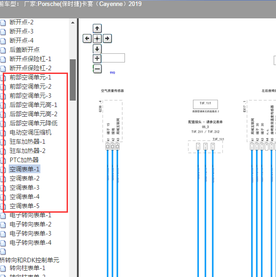
Task: Open 断开点-3 in the tree
Action: pos(22,31)
